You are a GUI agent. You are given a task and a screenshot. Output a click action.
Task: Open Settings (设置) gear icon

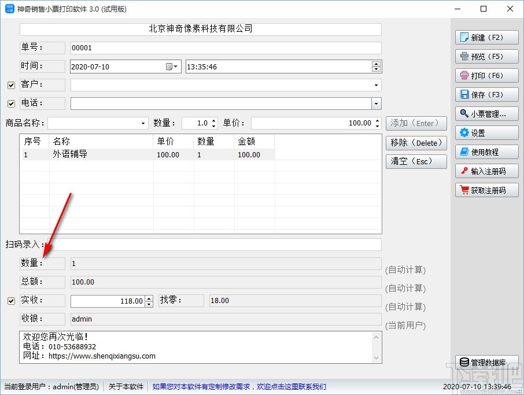tap(464, 132)
